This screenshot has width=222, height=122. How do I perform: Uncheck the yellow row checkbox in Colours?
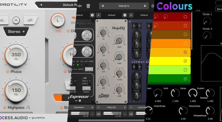pos(185,61)
